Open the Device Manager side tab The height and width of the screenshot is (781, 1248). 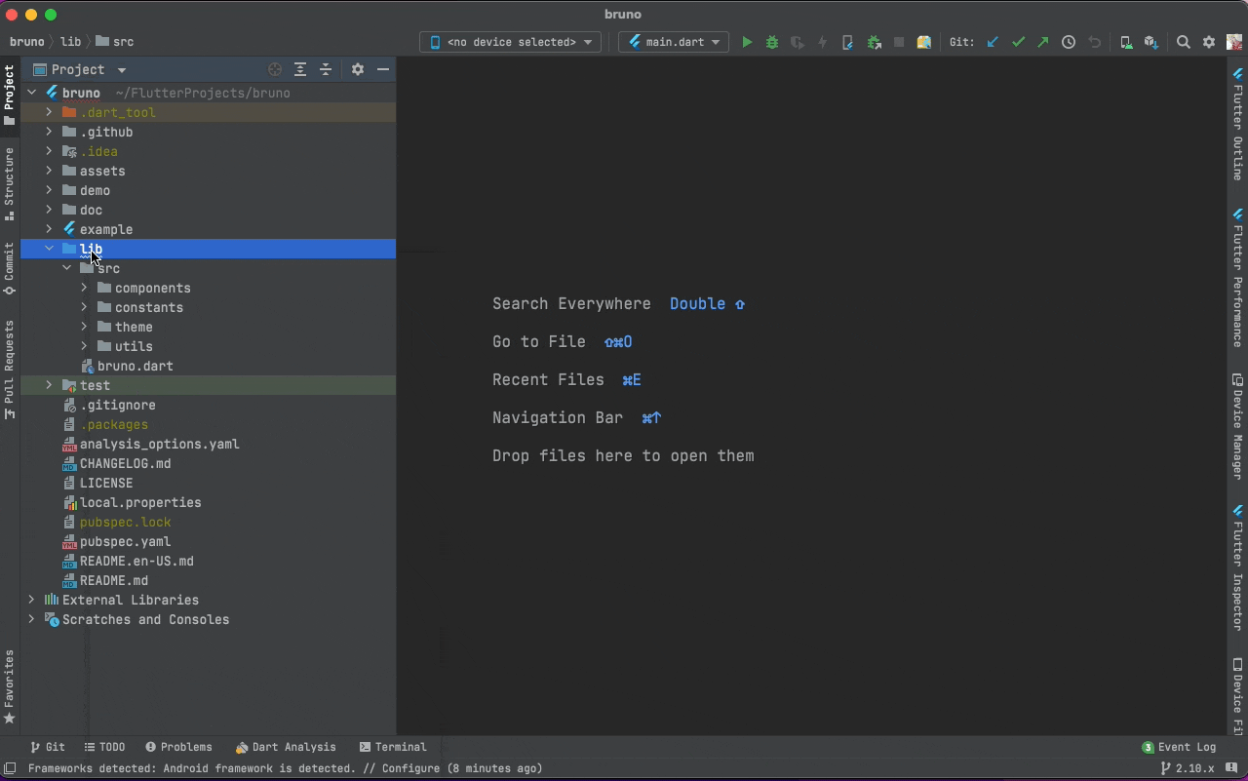coord(1238,427)
